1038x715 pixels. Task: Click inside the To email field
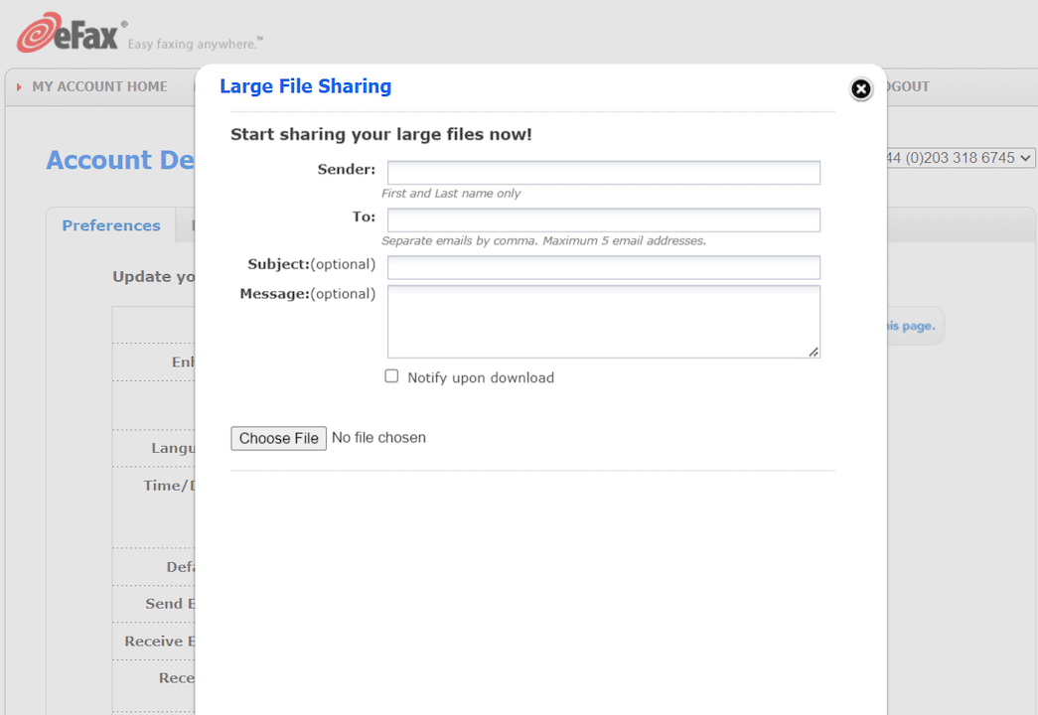pos(603,219)
